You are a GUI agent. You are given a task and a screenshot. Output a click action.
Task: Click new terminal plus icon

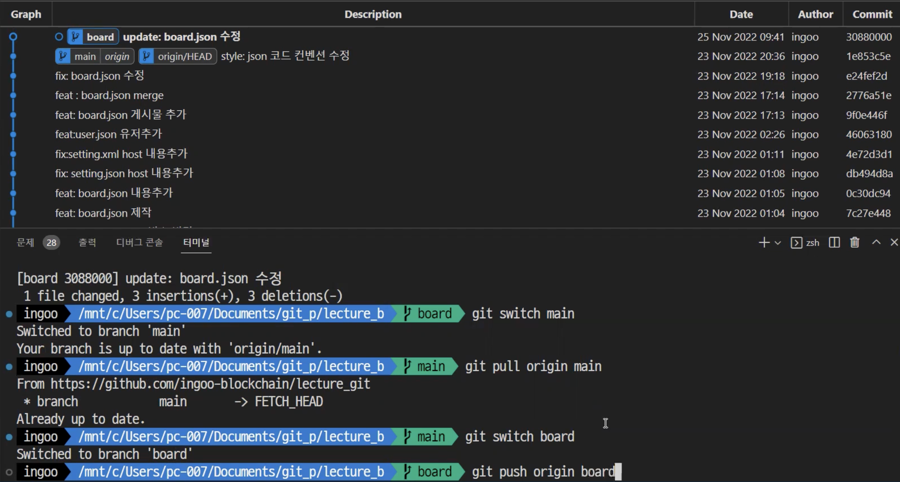click(x=764, y=242)
